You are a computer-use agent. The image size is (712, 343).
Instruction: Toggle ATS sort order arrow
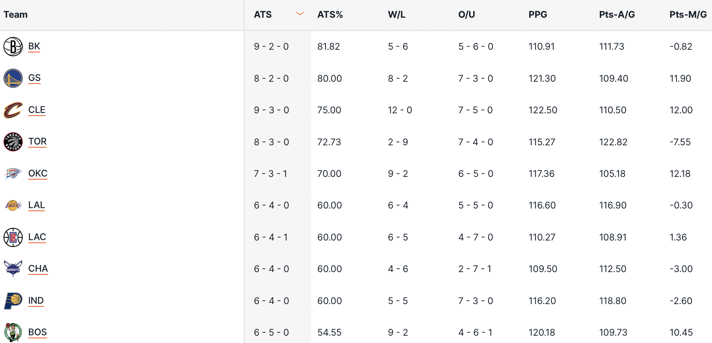tap(300, 14)
